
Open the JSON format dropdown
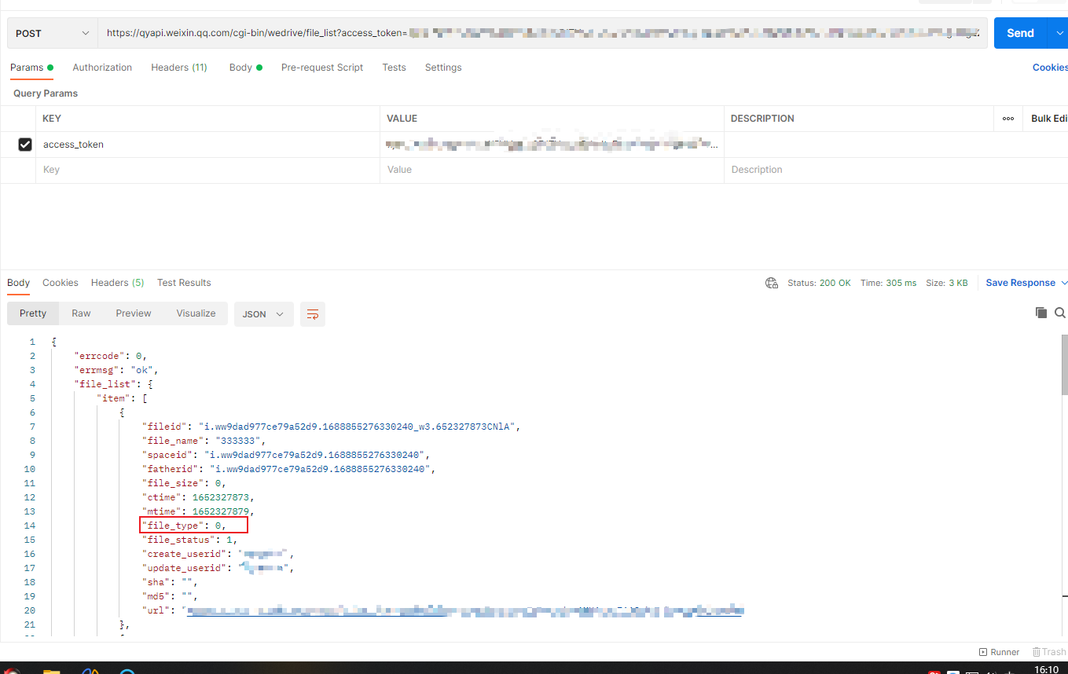(x=263, y=314)
